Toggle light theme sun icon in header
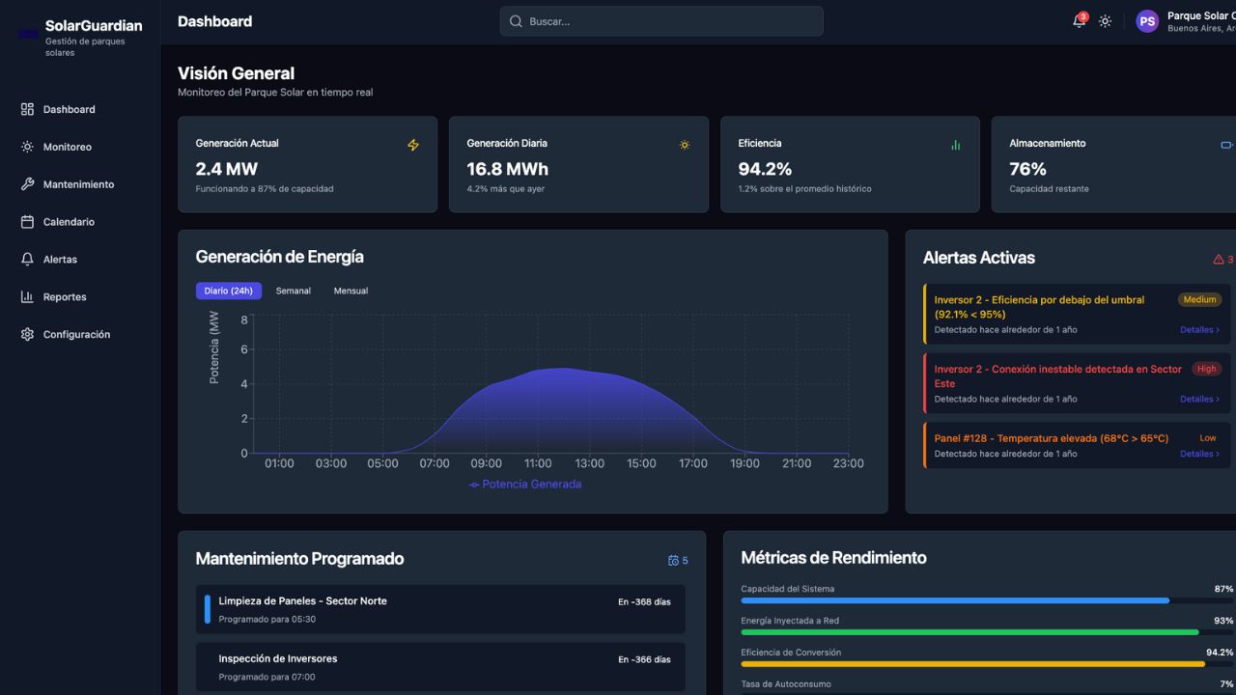This screenshot has height=695, width=1236. 1105,21
